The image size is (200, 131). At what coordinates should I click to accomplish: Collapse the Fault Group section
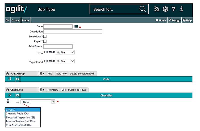pos(7,73)
